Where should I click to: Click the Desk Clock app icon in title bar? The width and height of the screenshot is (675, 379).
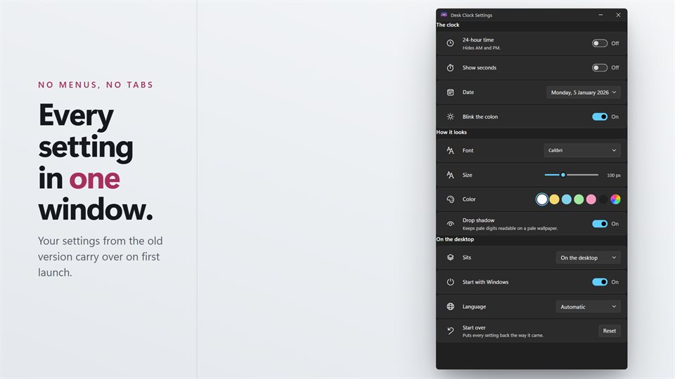pyautogui.click(x=444, y=15)
